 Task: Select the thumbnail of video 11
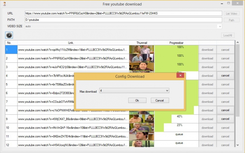pos(142,136)
